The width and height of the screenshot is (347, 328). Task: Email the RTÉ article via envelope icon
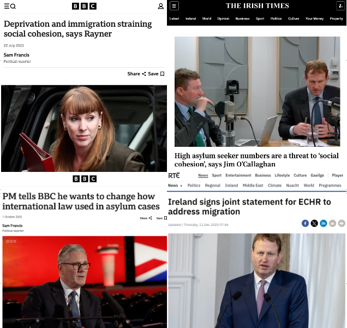pos(332,223)
